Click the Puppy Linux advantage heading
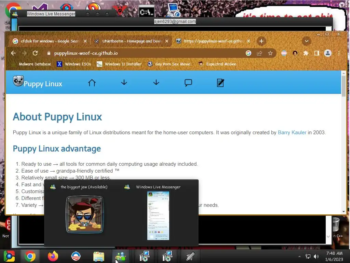Image resolution: width=350 pixels, height=263 pixels. 57,149
